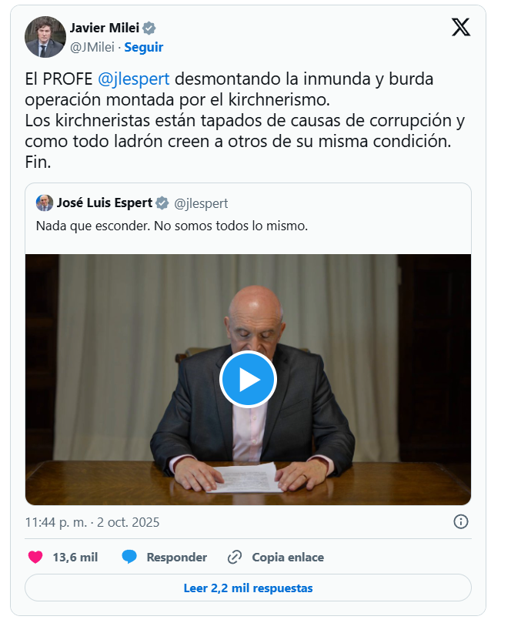The image size is (511, 623).
Task: Click the Responder button
Action: (177, 557)
